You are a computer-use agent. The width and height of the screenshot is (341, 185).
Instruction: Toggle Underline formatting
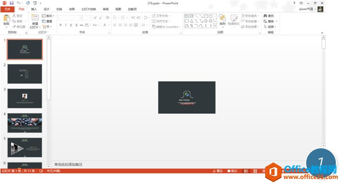click(x=71, y=25)
